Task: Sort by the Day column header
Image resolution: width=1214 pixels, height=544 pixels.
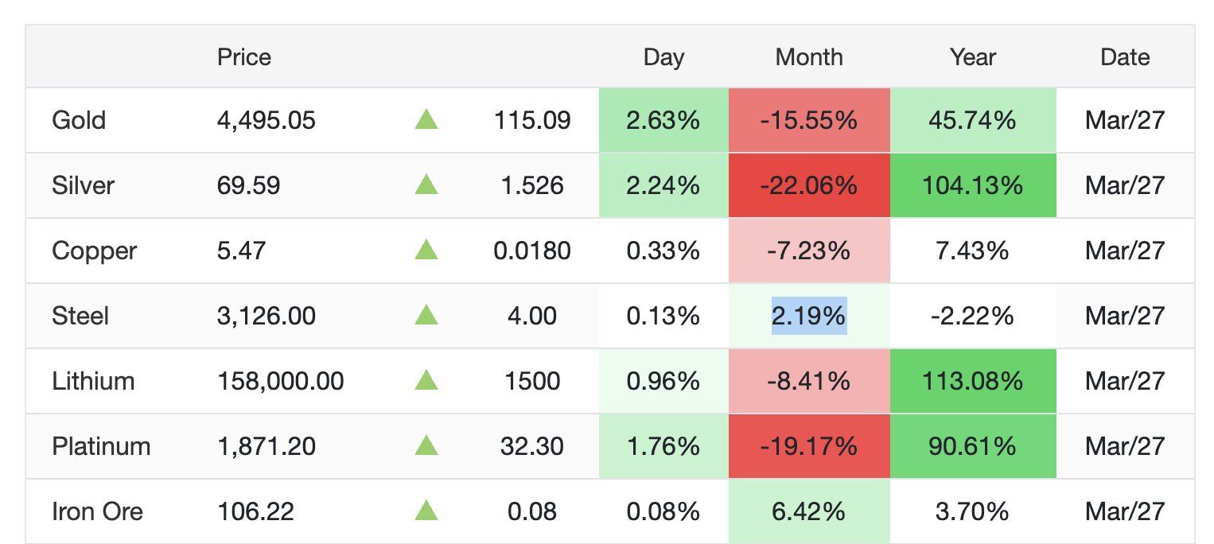Action: click(x=663, y=57)
